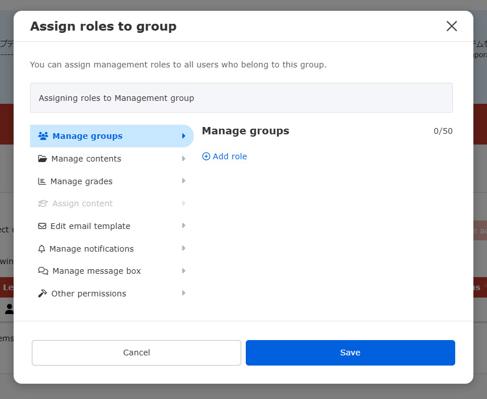Screen dimensions: 487x399
Task: Click the chart icon for Manage grades
Action: [x=42, y=181]
